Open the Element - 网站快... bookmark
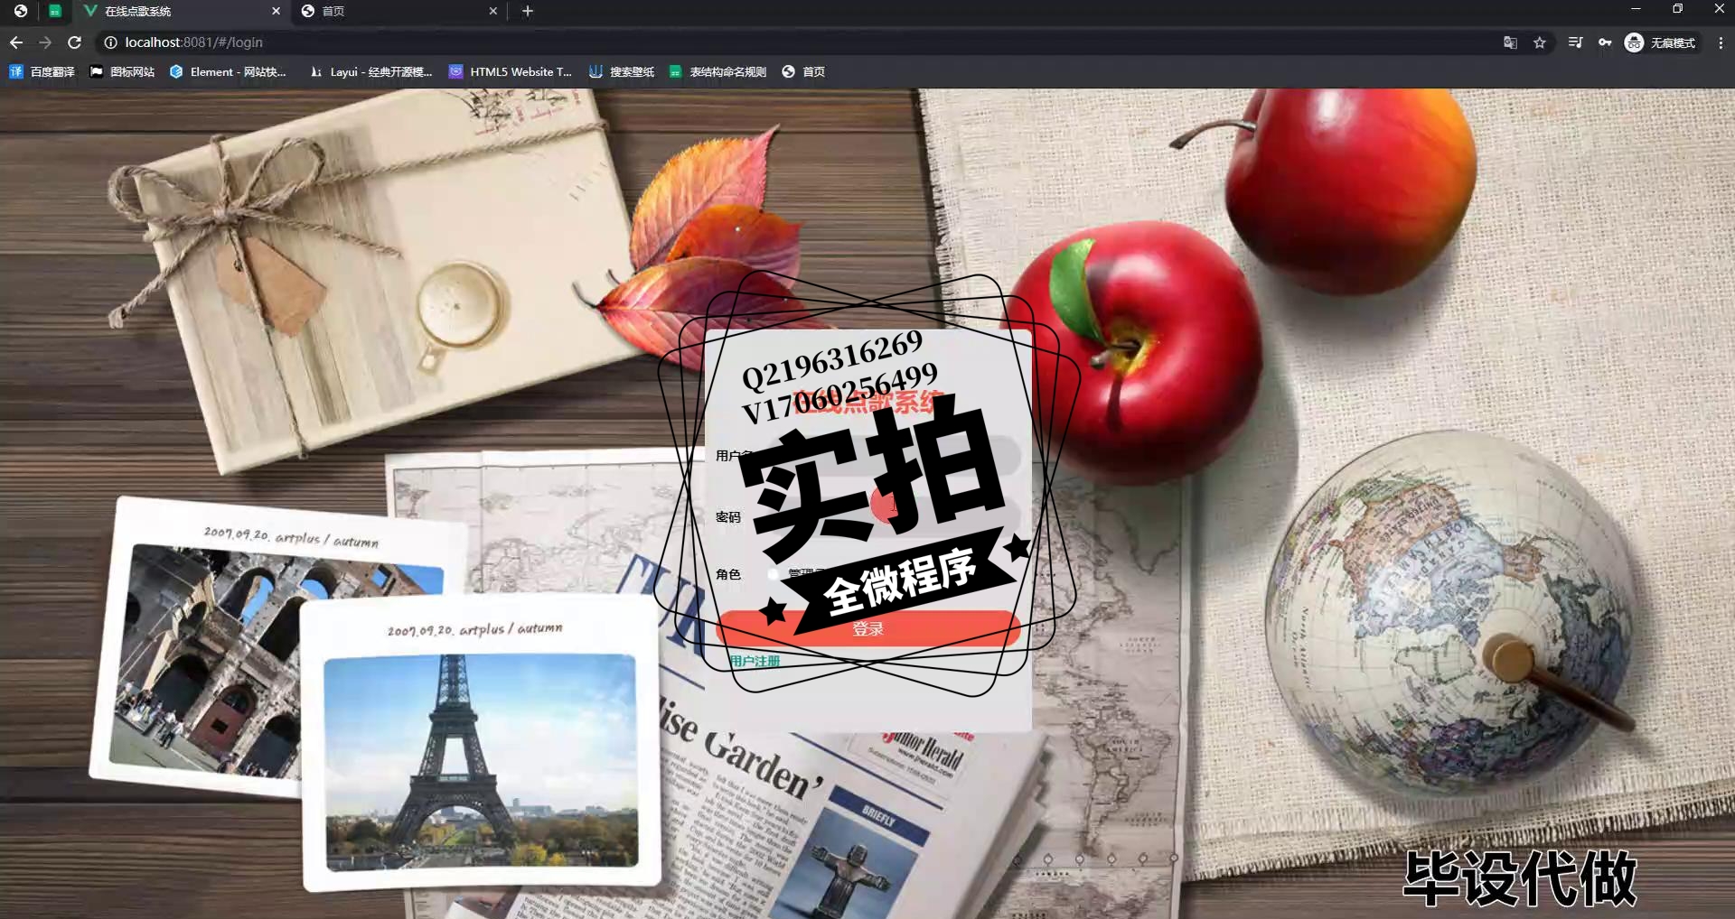Screen dimensions: 1735x919 (x=228, y=71)
